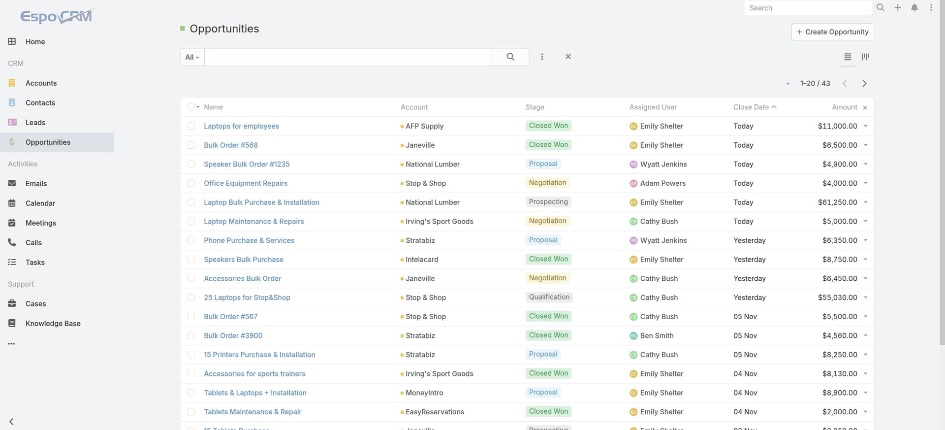Open row menu for Laptop Bulk Purchase & Installation
Screen dimensions: 945x430
[865, 202]
